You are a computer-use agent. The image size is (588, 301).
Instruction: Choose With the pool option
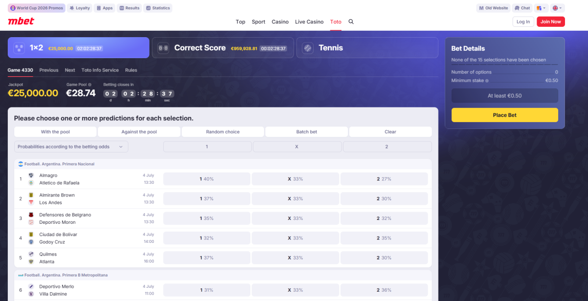[55, 132]
